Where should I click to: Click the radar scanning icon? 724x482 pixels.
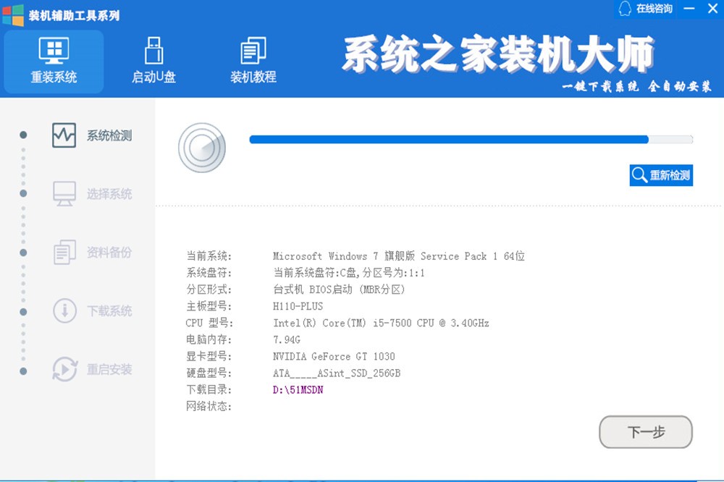(202, 148)
